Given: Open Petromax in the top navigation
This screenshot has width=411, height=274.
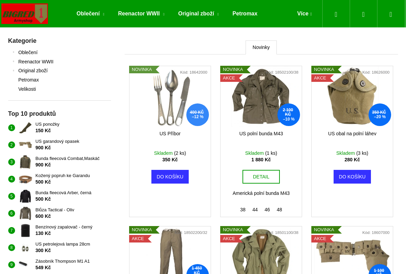Looking at the screenshot, I should (x=245, y=14).
